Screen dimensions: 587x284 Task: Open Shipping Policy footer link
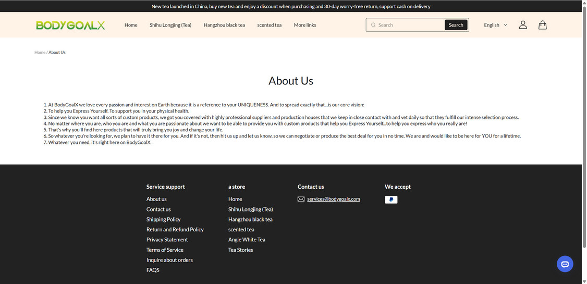coord(164,219)
